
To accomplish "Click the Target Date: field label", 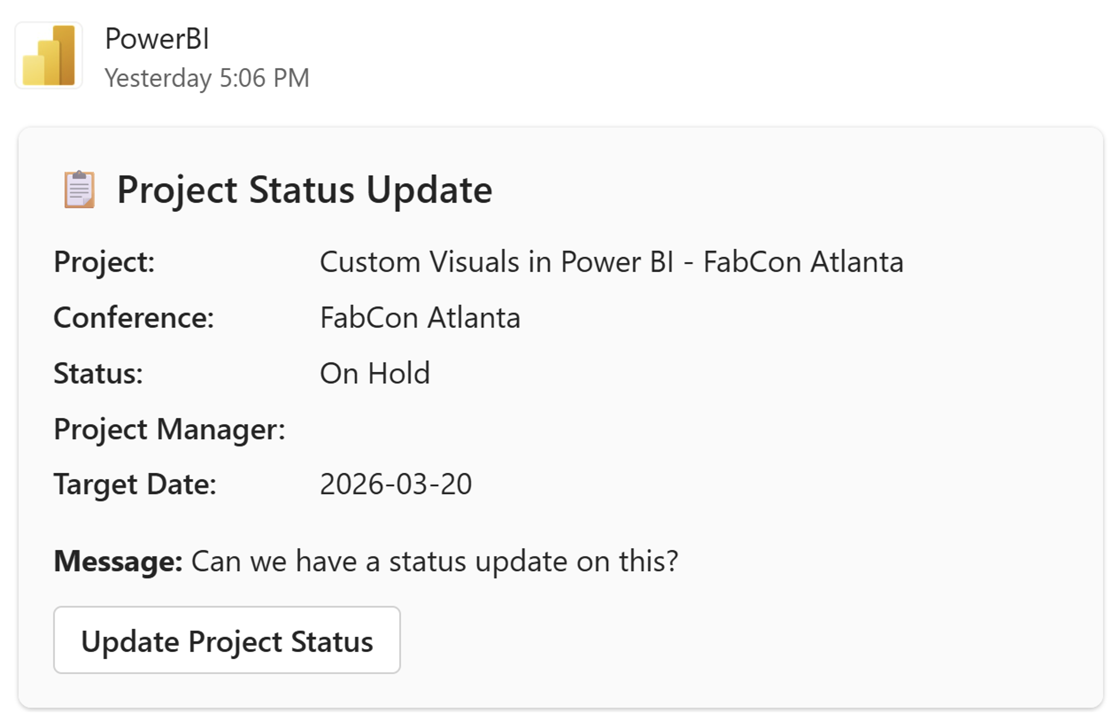I will [x=135, y=484].
